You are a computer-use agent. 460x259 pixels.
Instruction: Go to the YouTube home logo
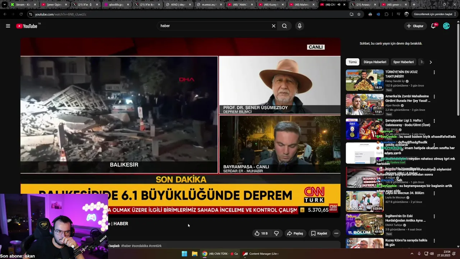coord(27,26)
